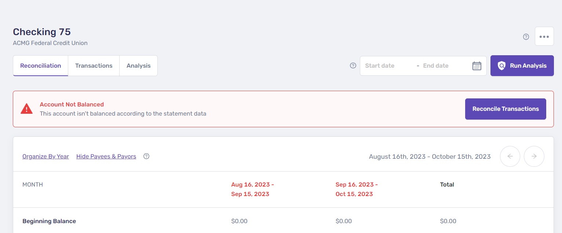Switch to the Reconciliation tab

point(41,66)
